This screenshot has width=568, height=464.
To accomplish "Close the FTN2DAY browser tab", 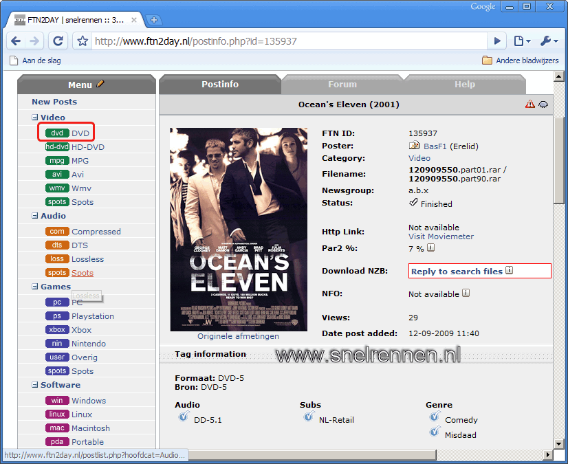I will (134, 20).
